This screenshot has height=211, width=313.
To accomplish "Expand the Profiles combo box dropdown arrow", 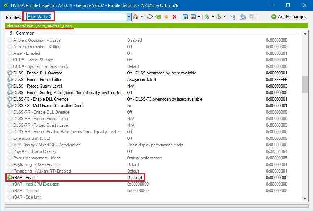I will pyautogui.click(x=129, y=17).
